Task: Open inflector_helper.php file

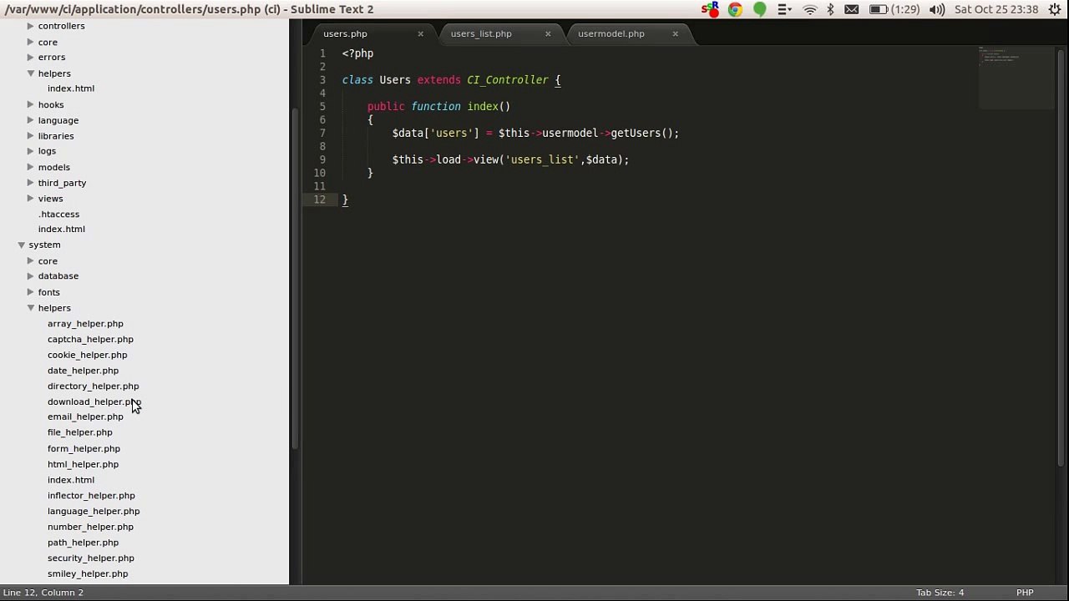Action: (x=91, y=496)
